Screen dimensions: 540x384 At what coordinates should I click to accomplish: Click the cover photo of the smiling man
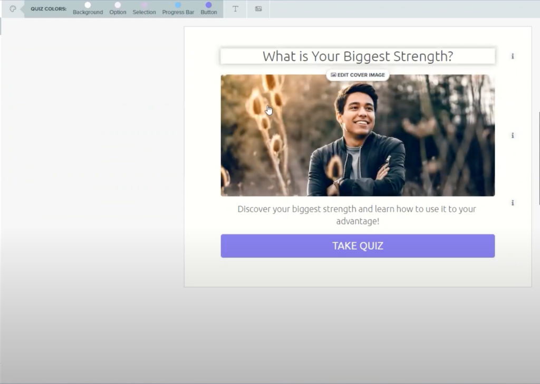[358, 136]
